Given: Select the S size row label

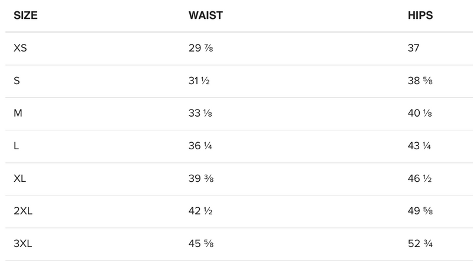Looking at the screenshot, I should 17,81.
